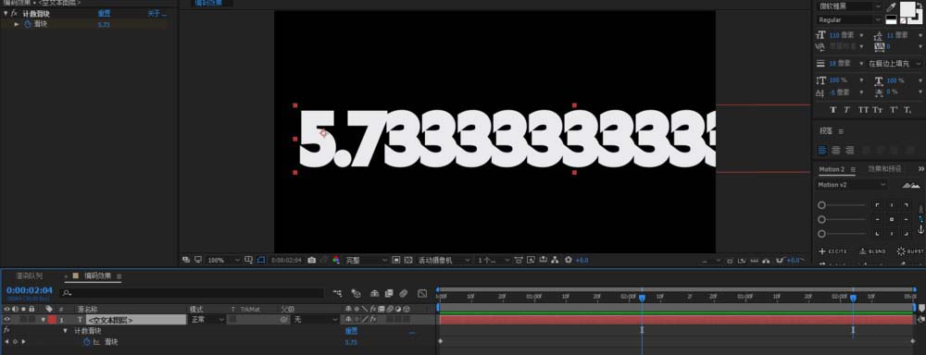Toggle draft 3D icon in timeline
This screenshot has height=355, width=926.
pyautogui.click(x=357, y=292)
